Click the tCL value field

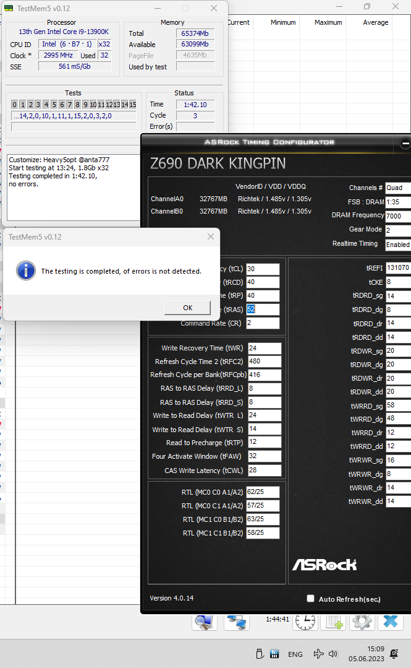263,269
